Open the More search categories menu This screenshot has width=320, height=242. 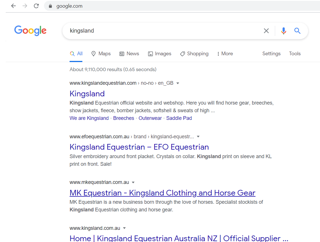point(225,54)
